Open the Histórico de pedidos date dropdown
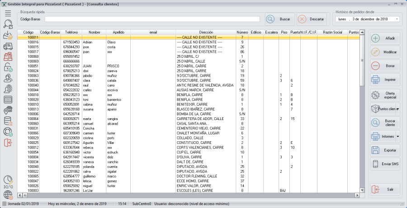 (x=397, y=19)
